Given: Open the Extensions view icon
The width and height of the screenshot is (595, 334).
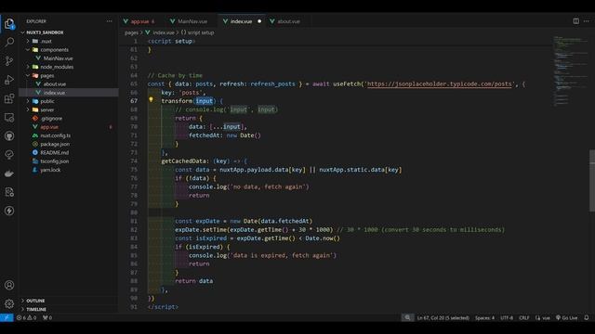Looking at the screenshot, I should tap(9, 98).
